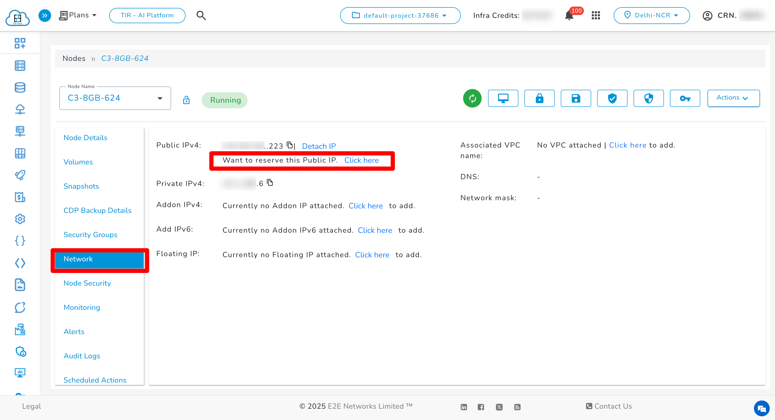Open the notifications bell
This screenshot has height=420, width=775.
(x=569, y=15)
